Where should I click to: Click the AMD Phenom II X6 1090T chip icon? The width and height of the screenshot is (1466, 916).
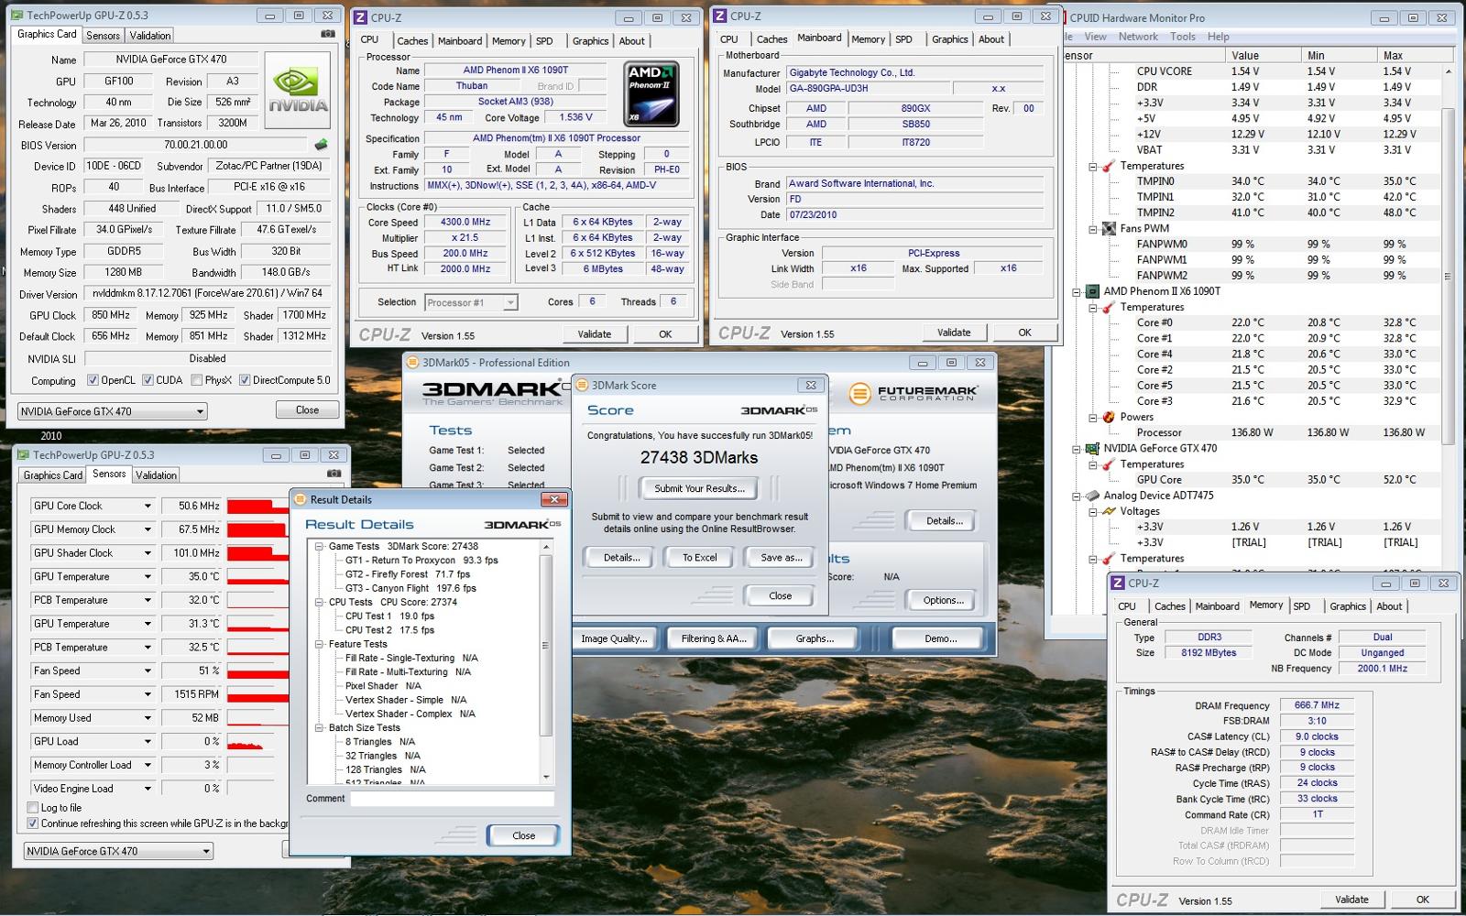1092,291
